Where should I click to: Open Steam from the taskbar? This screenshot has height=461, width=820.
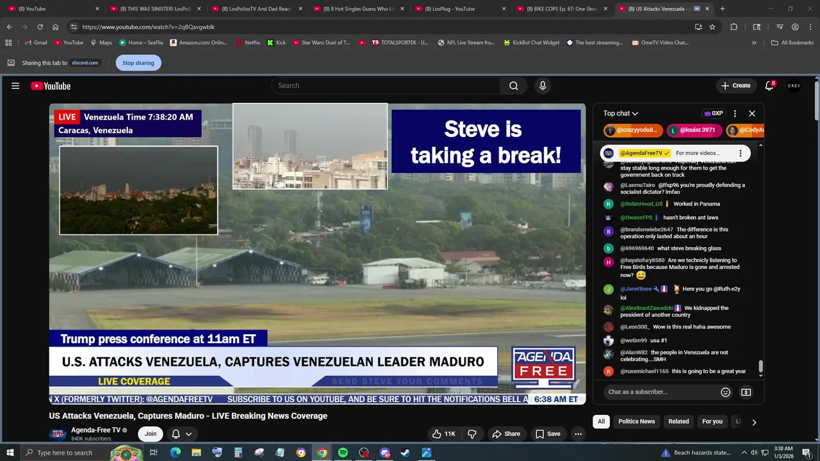tap(405, 453)
